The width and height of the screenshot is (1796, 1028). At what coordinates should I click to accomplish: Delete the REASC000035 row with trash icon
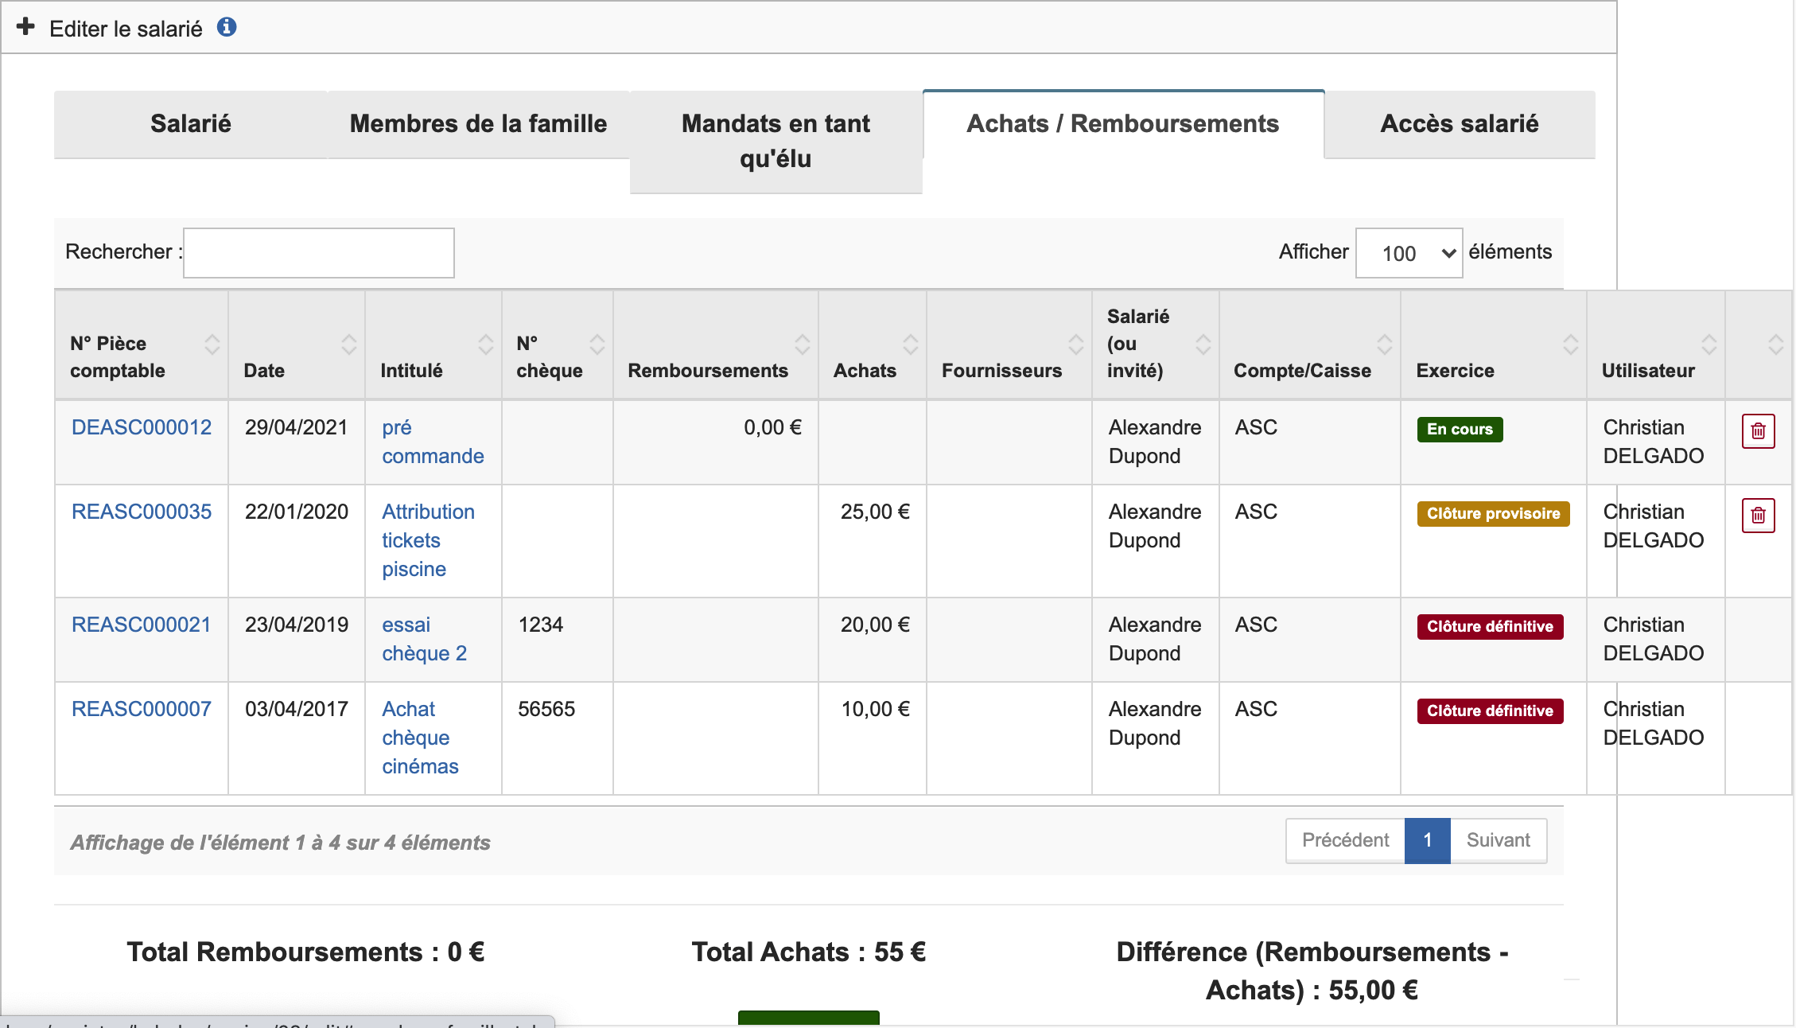point(1758,516)
